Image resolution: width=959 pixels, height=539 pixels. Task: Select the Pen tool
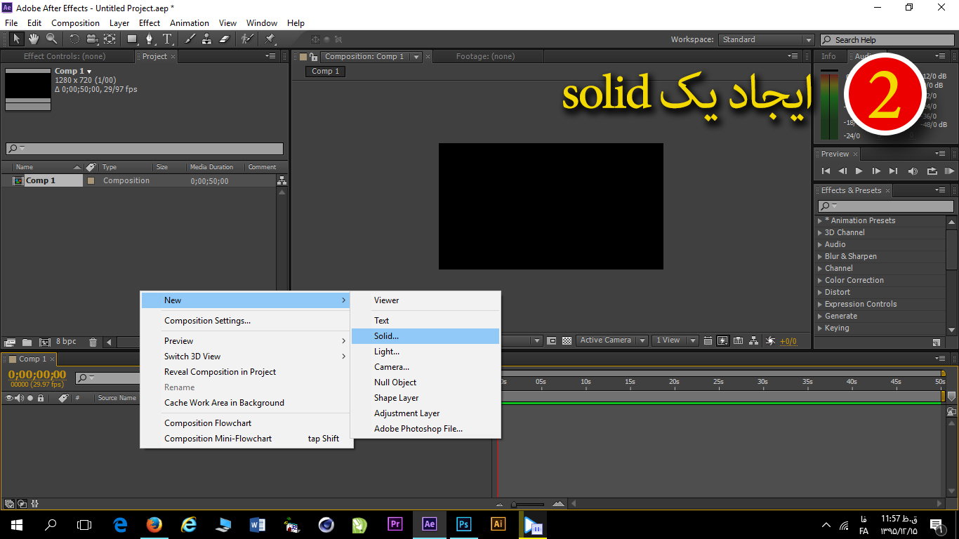click(150, 39)
